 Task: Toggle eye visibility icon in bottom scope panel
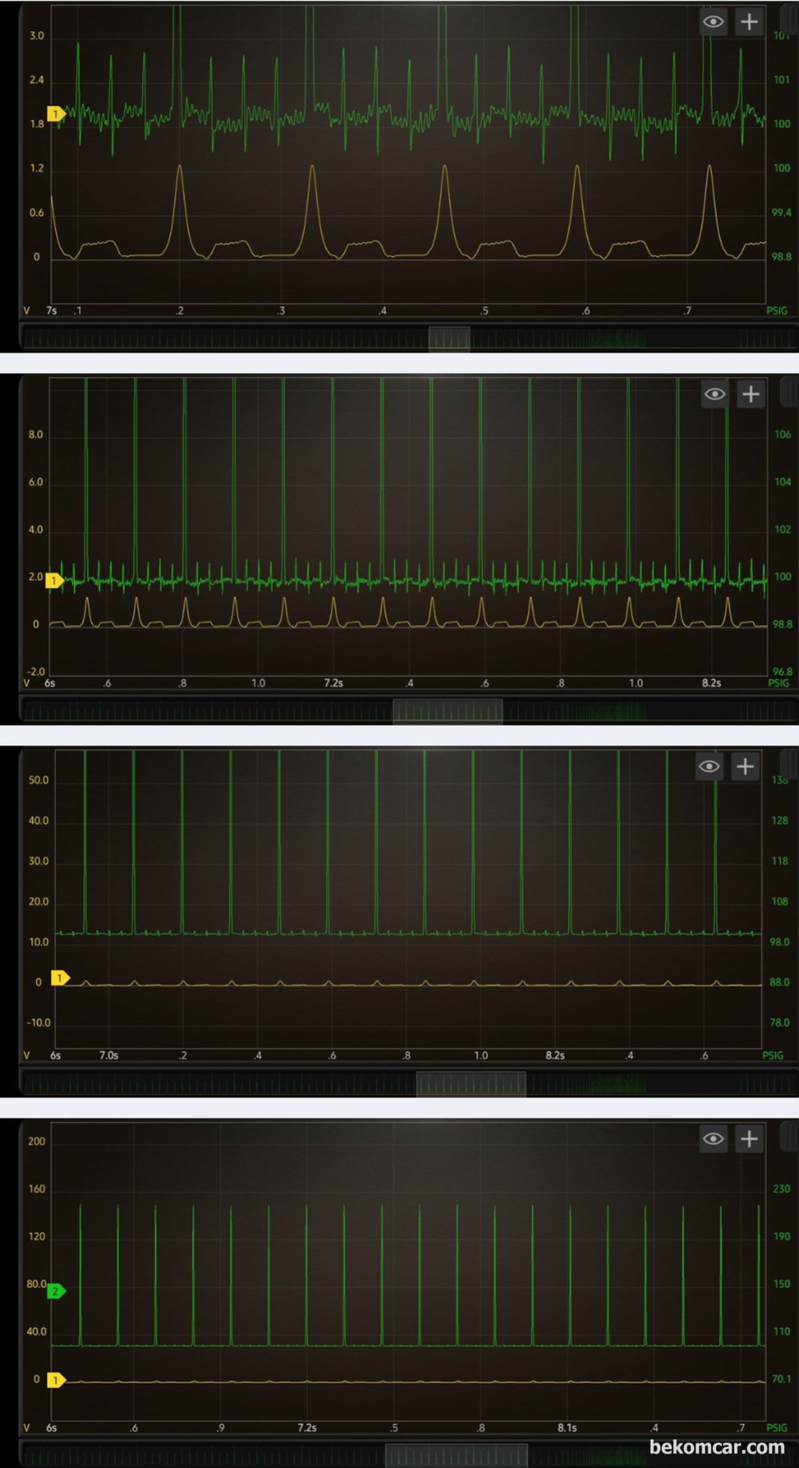pyautogui.click(x=713, y=1139)
